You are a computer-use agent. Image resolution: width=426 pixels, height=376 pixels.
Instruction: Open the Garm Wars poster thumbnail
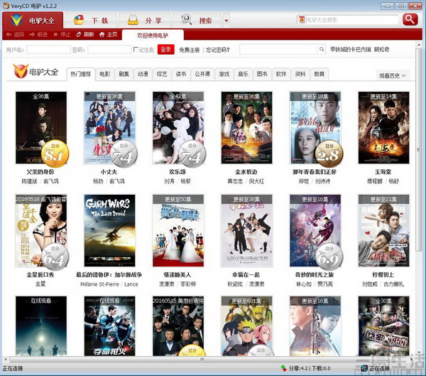[x=109, y=230]
